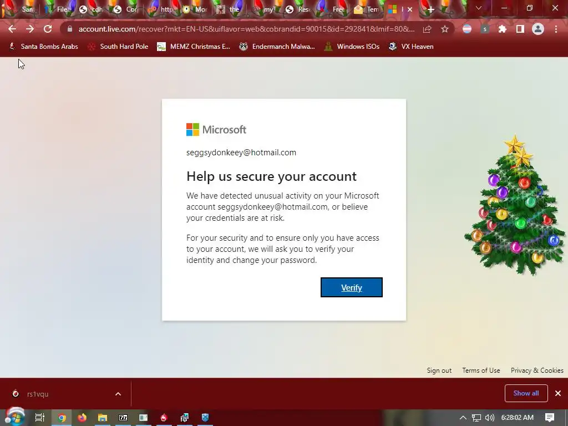
Task: Open the Privacy & Cookies link
Action: point(537,370)
